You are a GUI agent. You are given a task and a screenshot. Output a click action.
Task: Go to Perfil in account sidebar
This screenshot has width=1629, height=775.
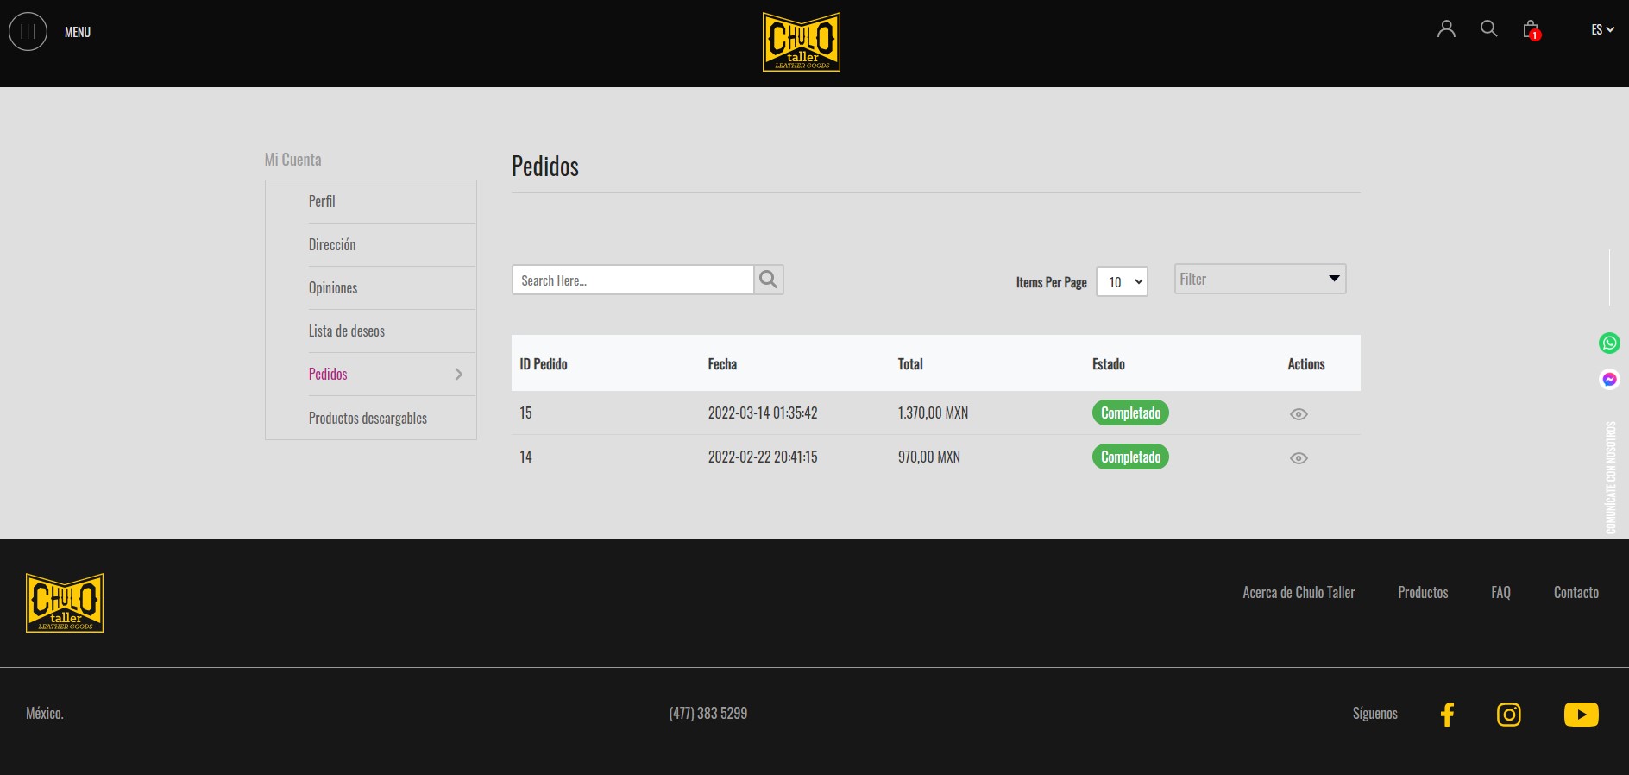(x=322, y=202)
